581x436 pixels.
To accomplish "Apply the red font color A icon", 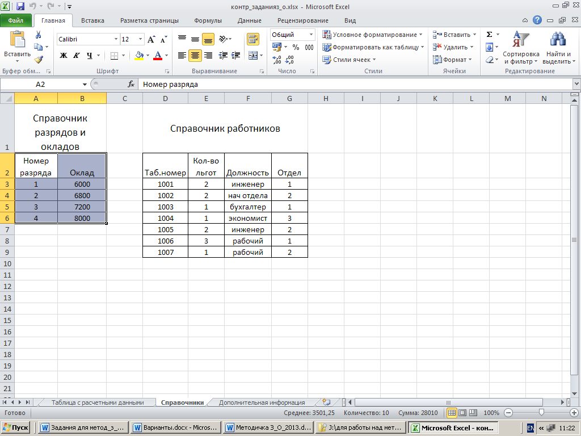I will pyautogui.click(x=158, y=56).
